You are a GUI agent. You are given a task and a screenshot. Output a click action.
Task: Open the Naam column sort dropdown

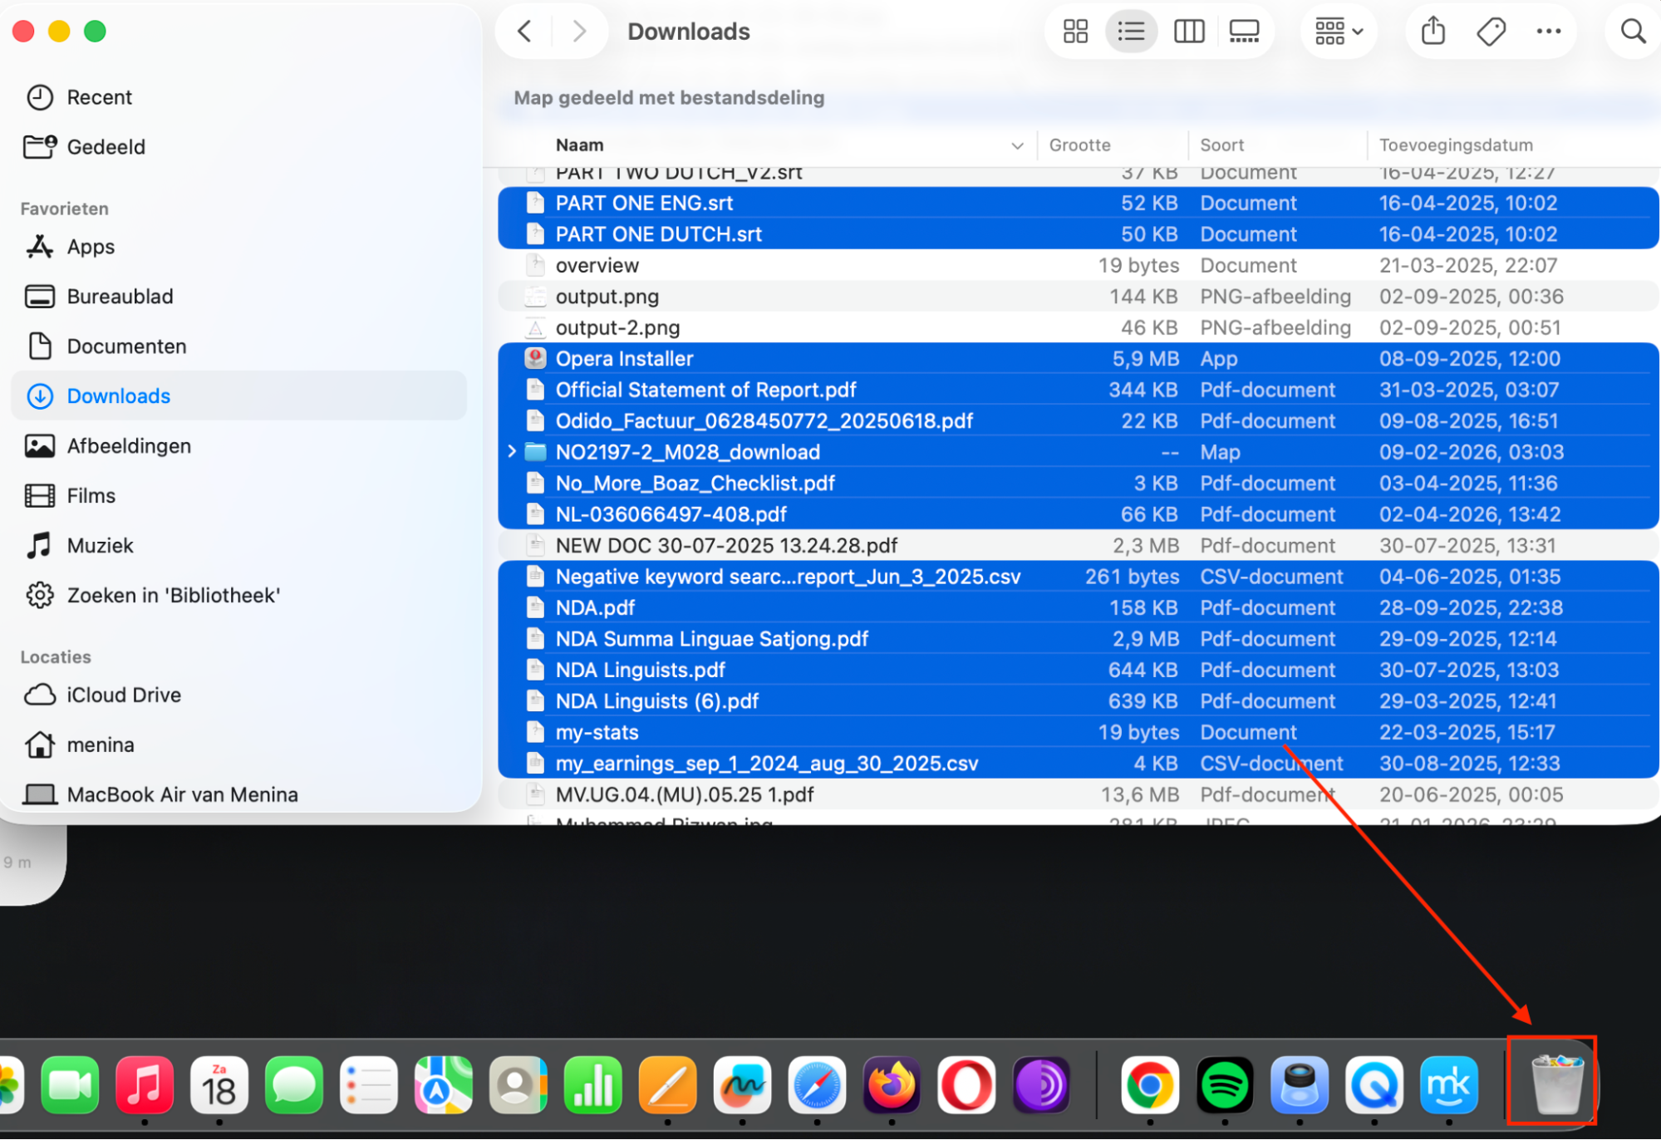click(x=1017, y=145)
